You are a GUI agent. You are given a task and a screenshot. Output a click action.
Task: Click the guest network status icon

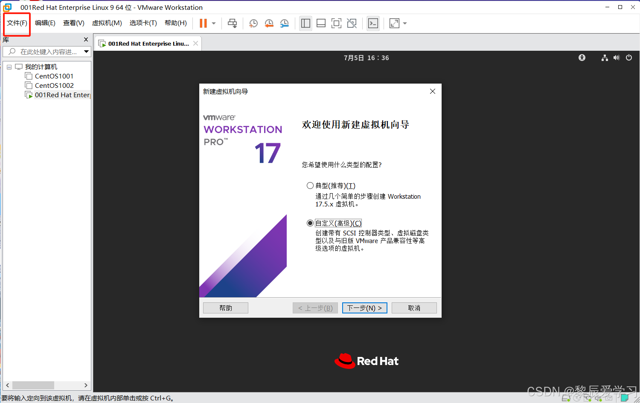pyautogui.click(x=605, y=58)
